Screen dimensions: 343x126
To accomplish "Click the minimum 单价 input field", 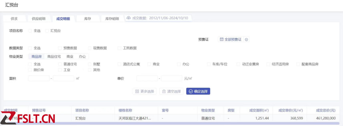I will [x=147, y=78].
